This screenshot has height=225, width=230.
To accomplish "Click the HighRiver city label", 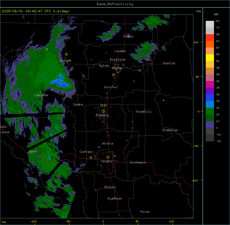I will (115, 199).
